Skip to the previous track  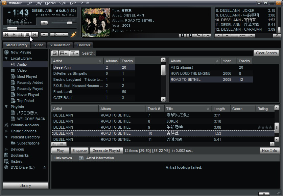coord(6,34)
